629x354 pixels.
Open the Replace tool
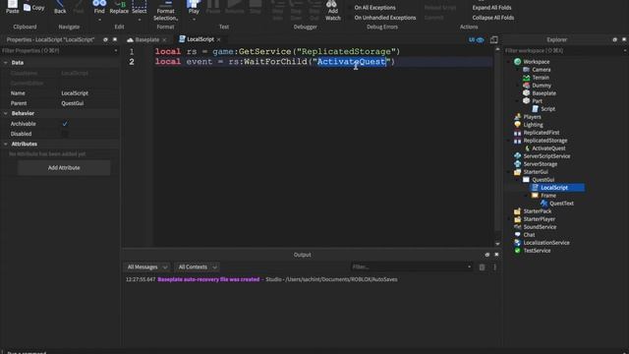click(x=119, y=7)
